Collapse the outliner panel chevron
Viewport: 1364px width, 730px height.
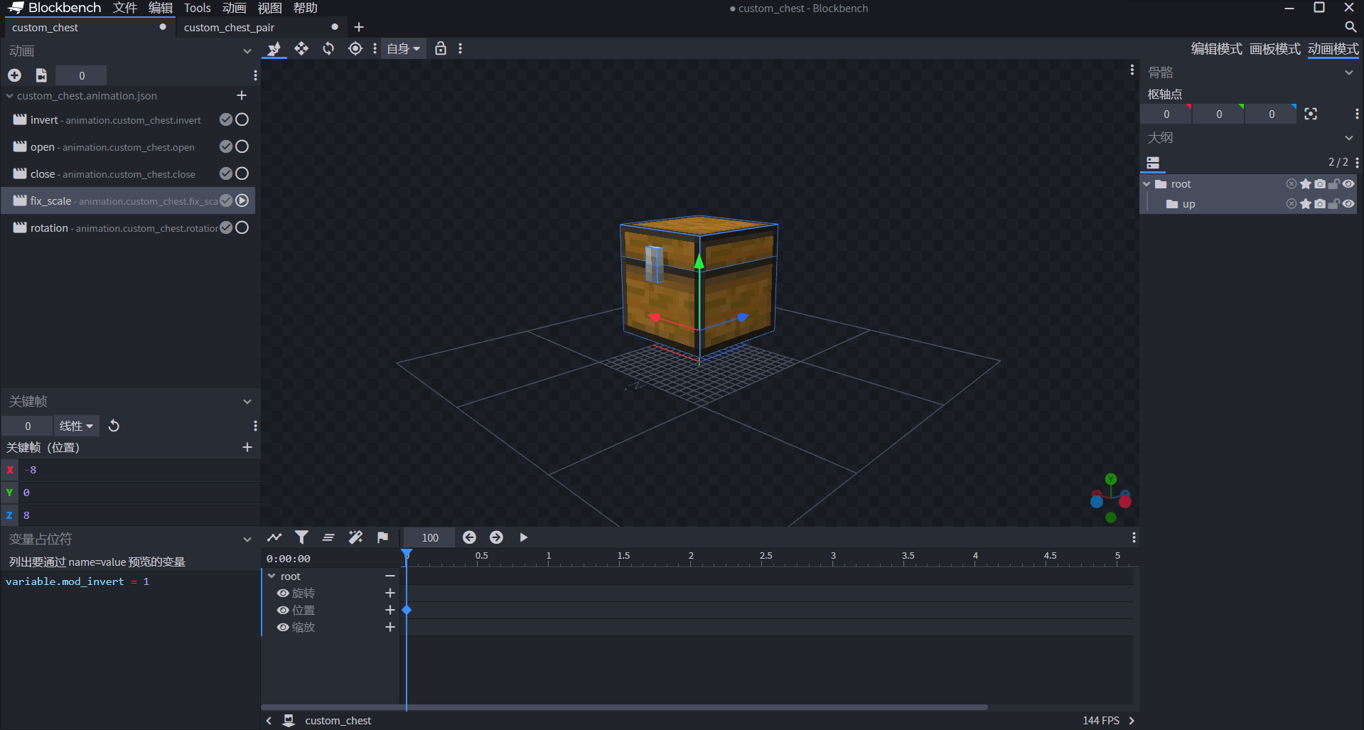1349,138
